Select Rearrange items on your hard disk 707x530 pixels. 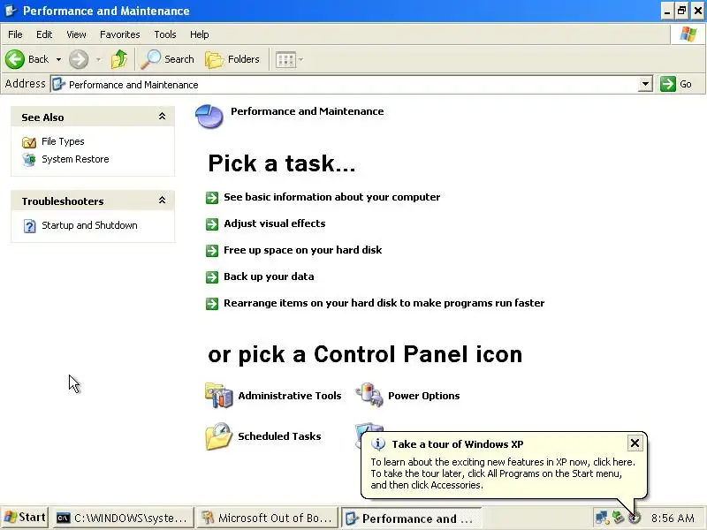(384, 303)
